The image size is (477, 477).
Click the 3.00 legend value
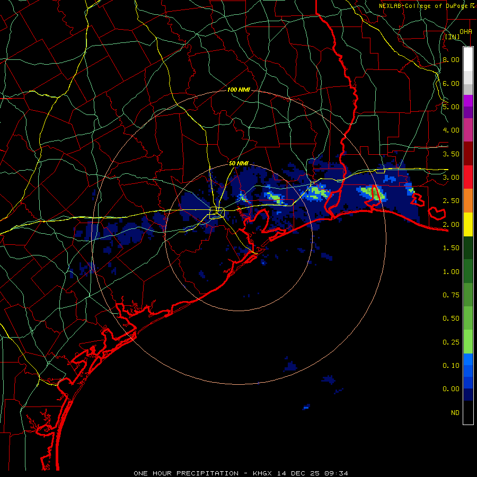coord(451,178)
